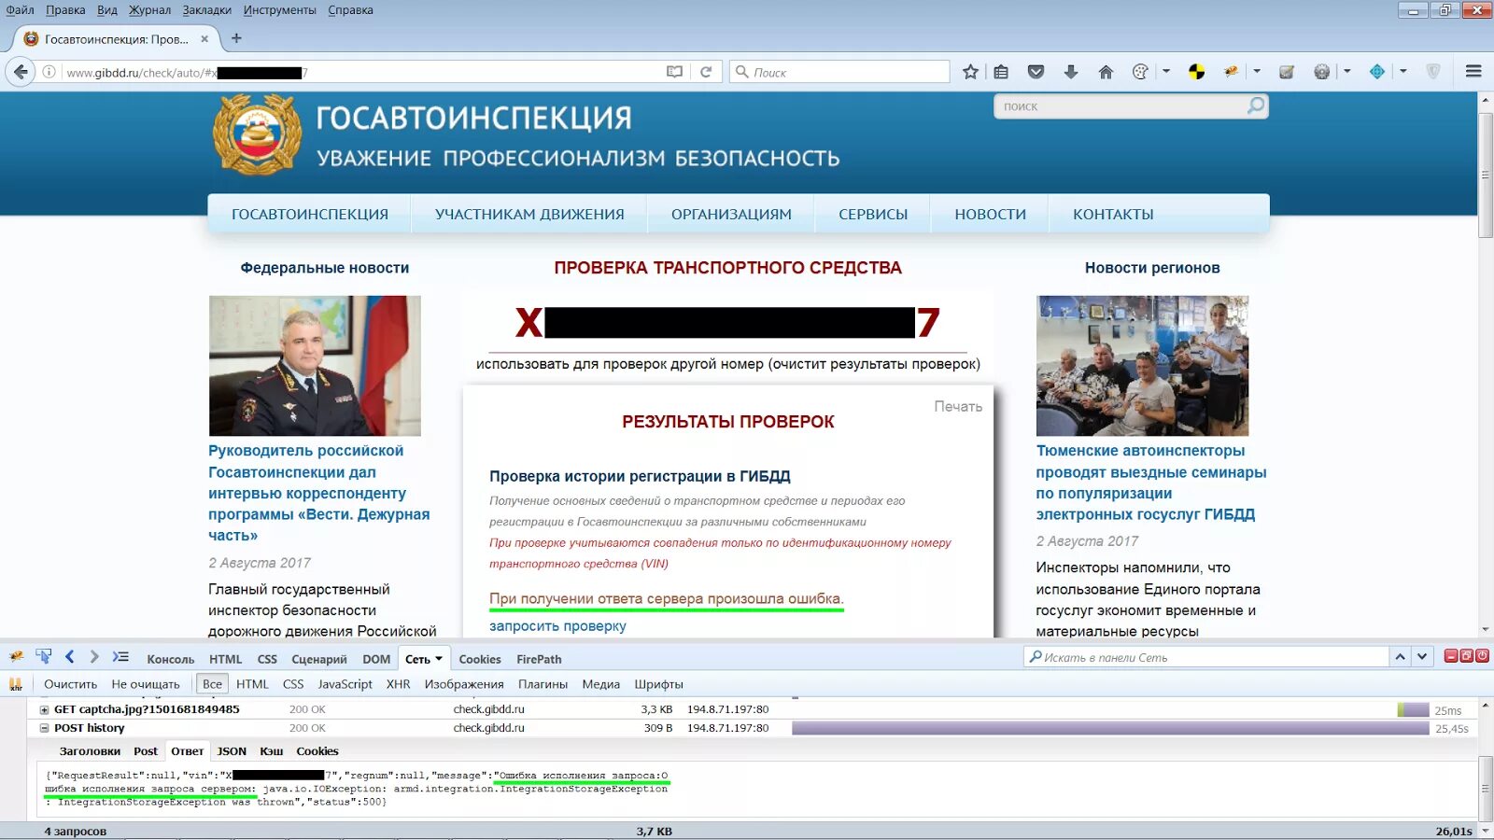Deactivate Firebug with the power icon
The height and width of the screenshot is (840, 1494).
(1482, 656)
